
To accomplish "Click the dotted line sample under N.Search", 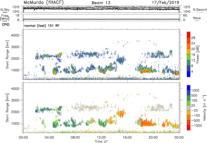I will [x=200, y=12].
